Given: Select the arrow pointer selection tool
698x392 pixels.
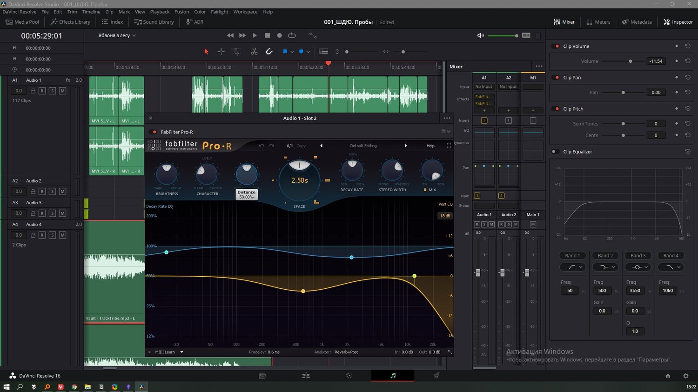Looking at the screenshot, I should [x=207, y=52].
